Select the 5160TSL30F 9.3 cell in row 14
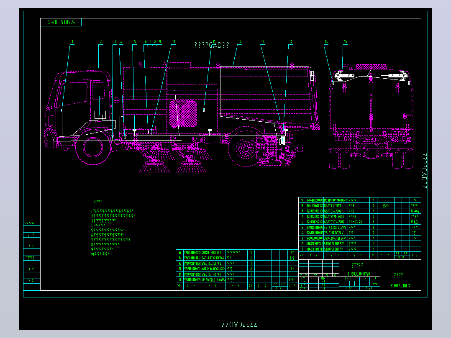451x338 pixels. 213,263
